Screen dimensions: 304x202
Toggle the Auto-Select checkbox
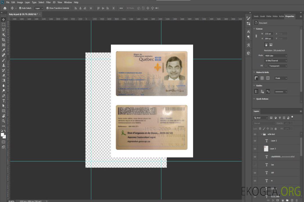tap(20, 8)
